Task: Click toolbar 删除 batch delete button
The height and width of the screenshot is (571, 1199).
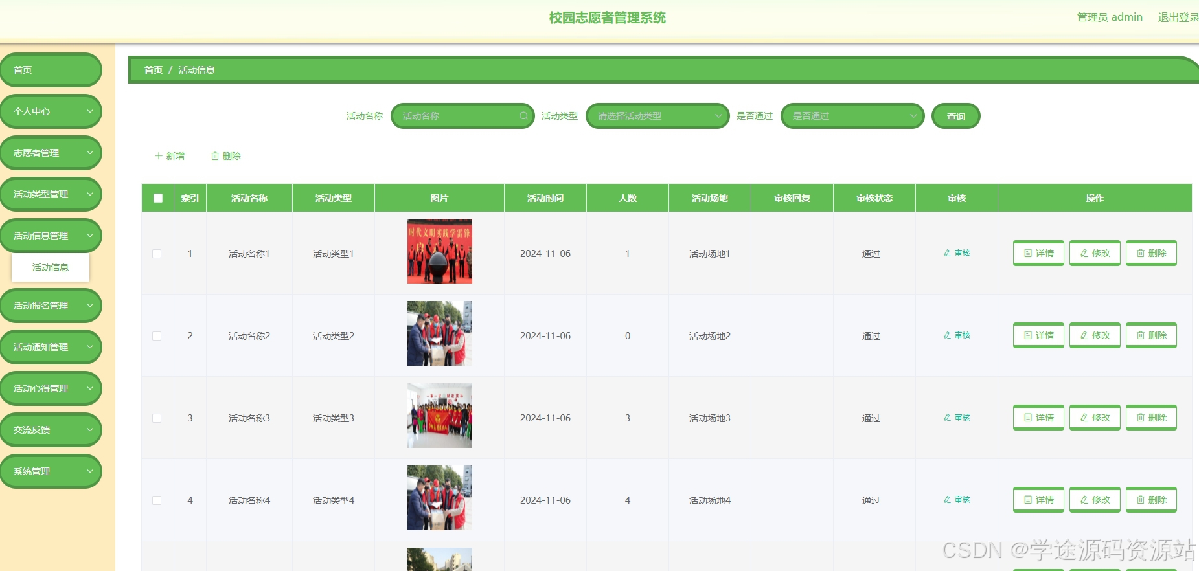Action: 226,156
